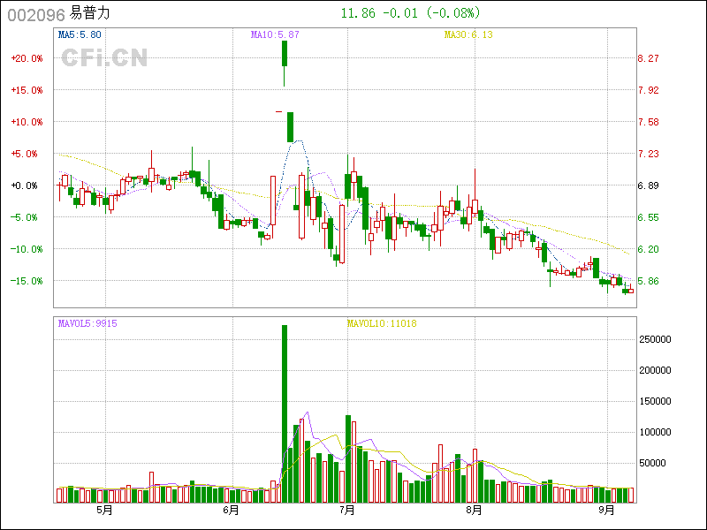
Task: Click the 6月 date axis marker
Action: pos(231,511)
